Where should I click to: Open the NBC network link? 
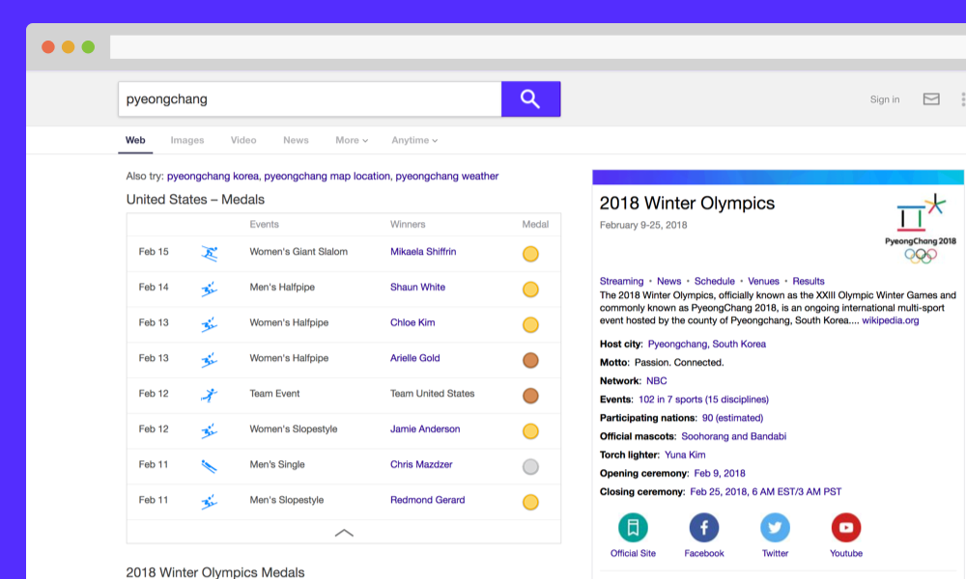pos(657,381)
